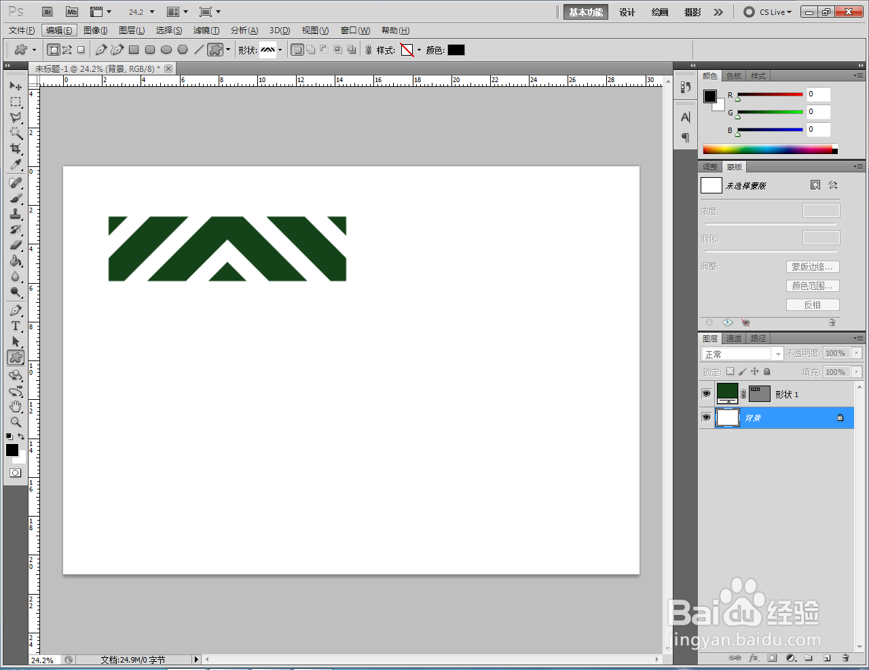Open the 样式 style picker dropdown arrow

pos(419,50)
